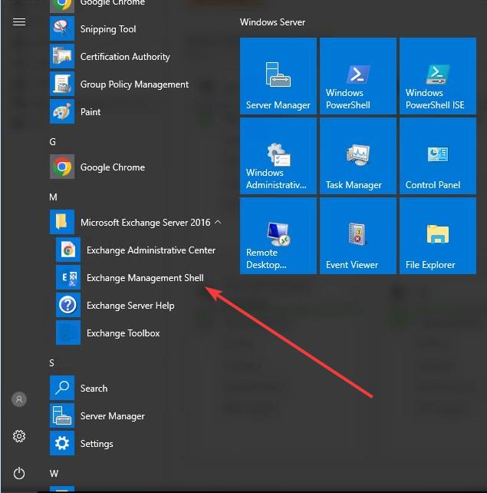Open settings gear in the left rail
The width and height of the screenshot is (487, 493).
[19, 436]
